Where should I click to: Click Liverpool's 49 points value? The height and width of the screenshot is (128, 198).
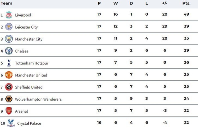pyautogui.click(x=186, y=14)
